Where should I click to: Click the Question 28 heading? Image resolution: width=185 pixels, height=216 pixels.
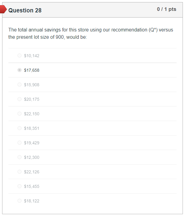pyautogui.click(x=25, y=10)
